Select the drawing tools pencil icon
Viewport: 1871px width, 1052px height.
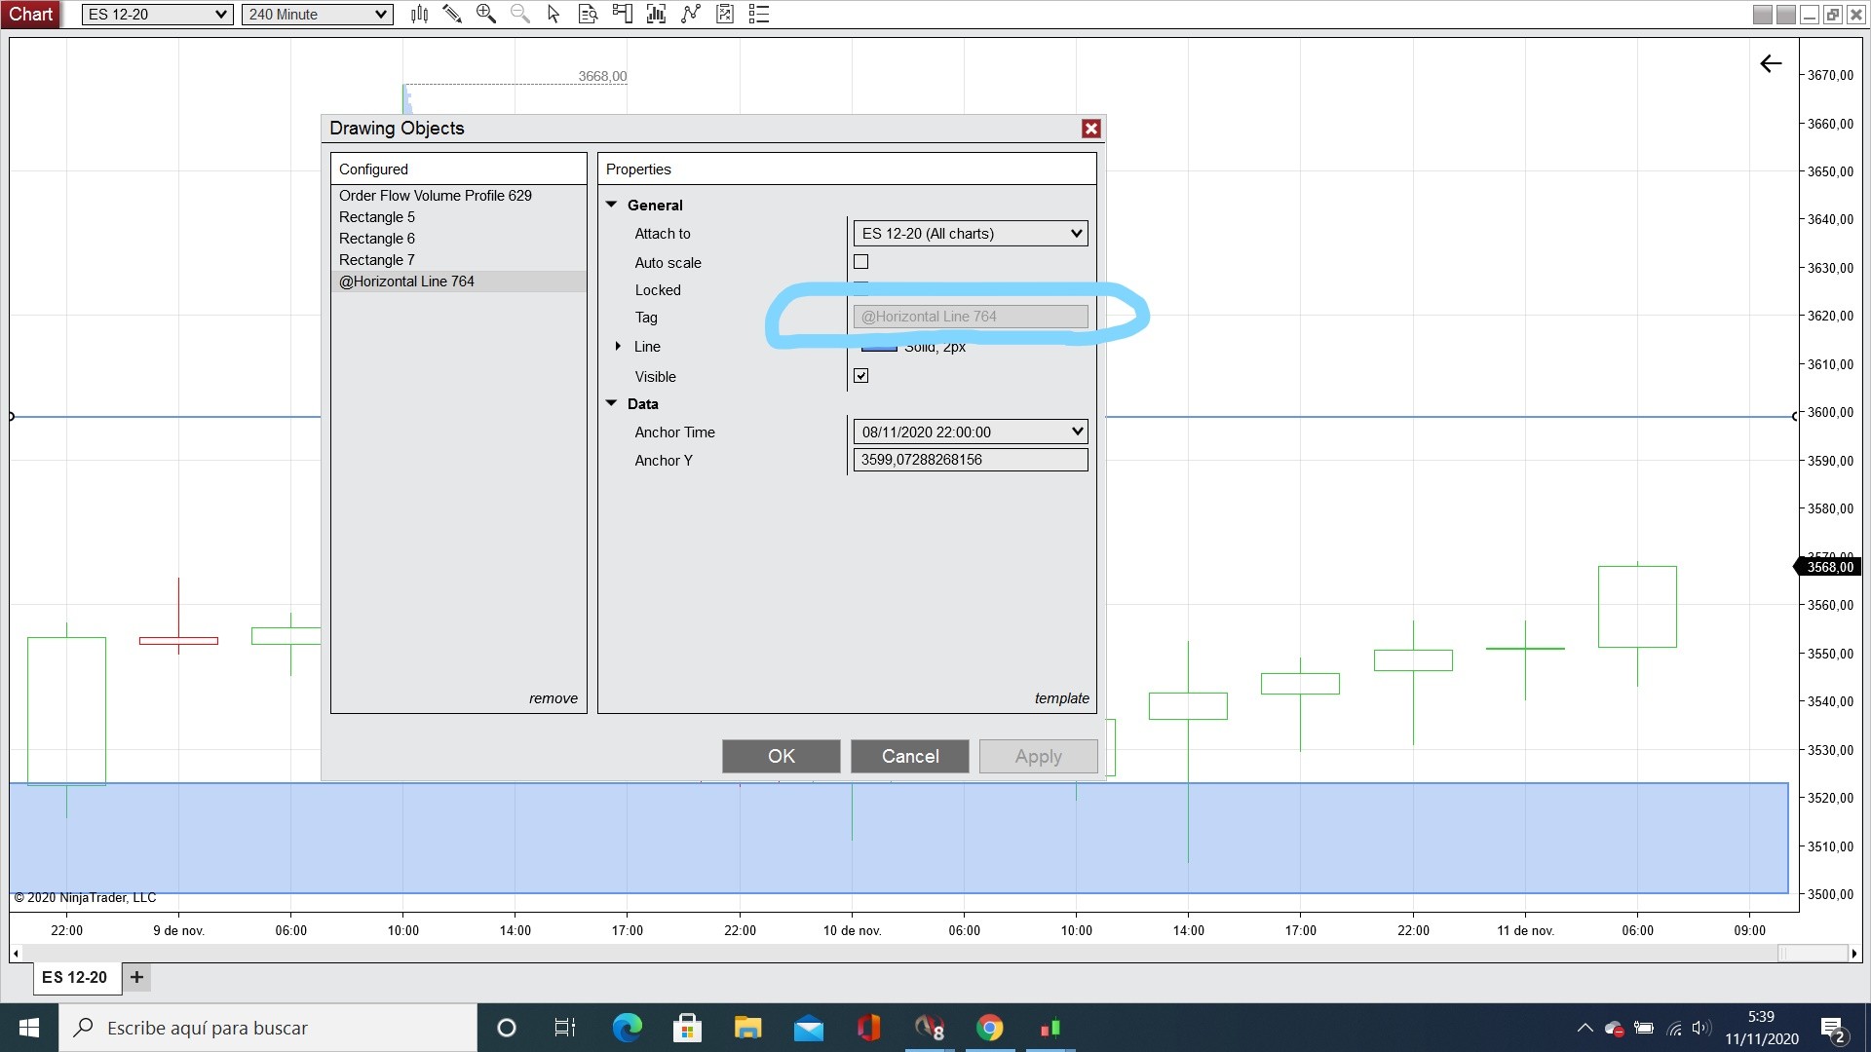452,15
